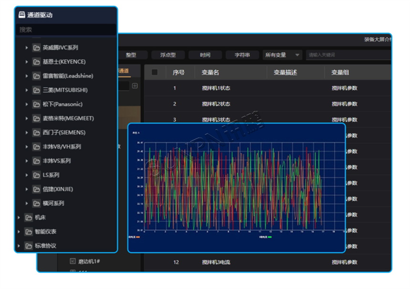This screenshot has width=410, height=289.
Task: Click the folder icon beside 西门子(SIEMENS)
Action: [36, 132]
